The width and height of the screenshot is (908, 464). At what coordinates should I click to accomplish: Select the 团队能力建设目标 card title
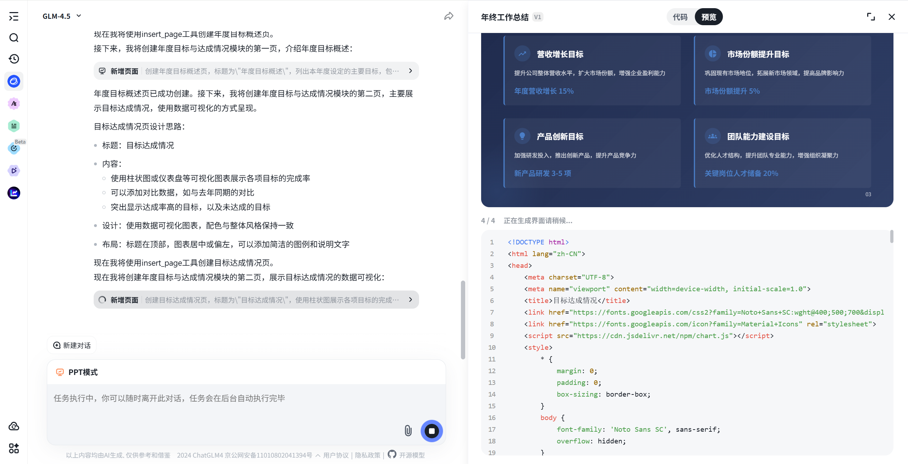click(758, 137)
